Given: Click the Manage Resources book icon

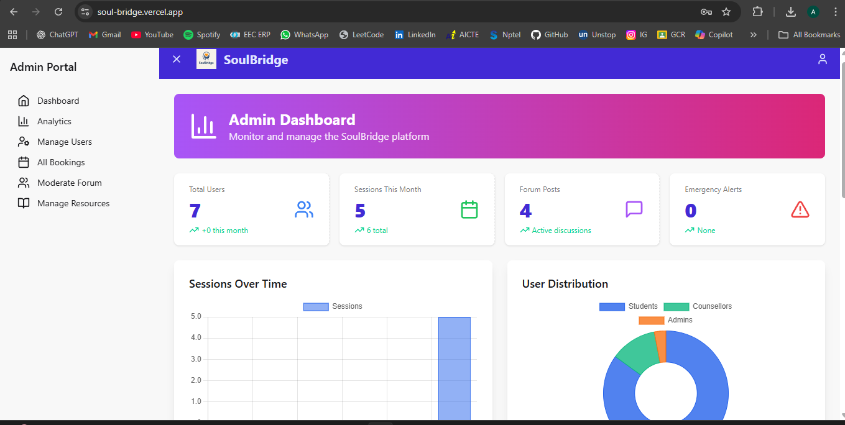Looking at the screenshot, I should coord(24,203).
